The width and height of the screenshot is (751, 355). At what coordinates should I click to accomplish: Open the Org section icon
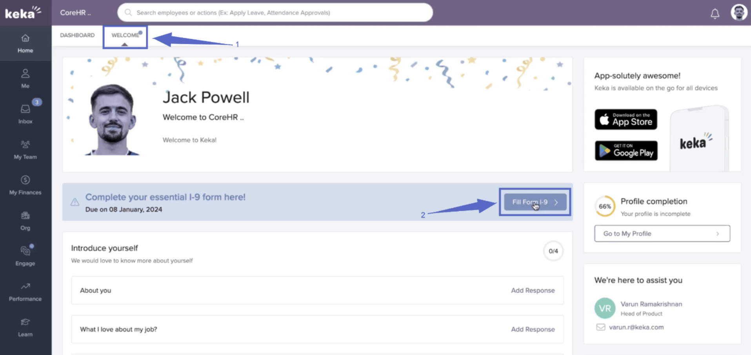point(25,216)
